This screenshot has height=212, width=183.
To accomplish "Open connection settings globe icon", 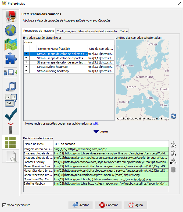I will (11, 30).
